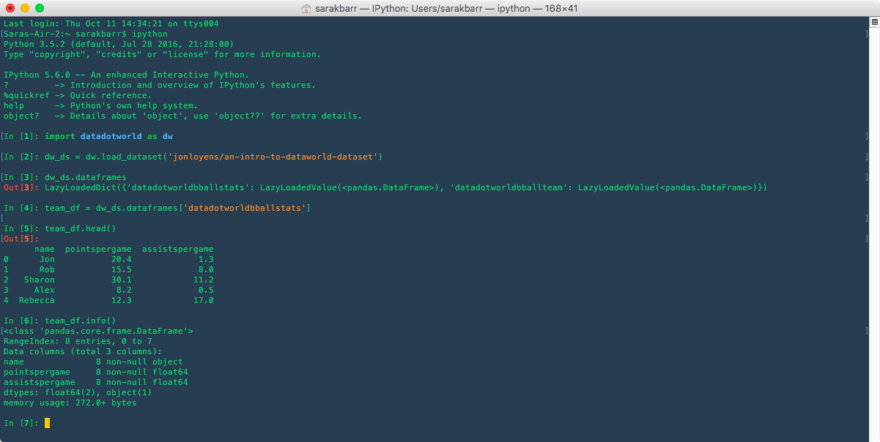Screen dimensions: 880x442
Task: Click the 'Out[3]:' output label
Action: (21, 187)
